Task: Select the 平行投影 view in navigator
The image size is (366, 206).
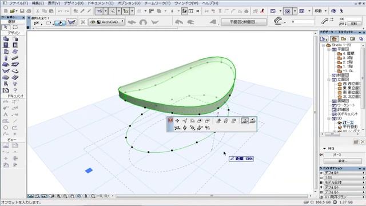Action: click(x=350, y=127)
